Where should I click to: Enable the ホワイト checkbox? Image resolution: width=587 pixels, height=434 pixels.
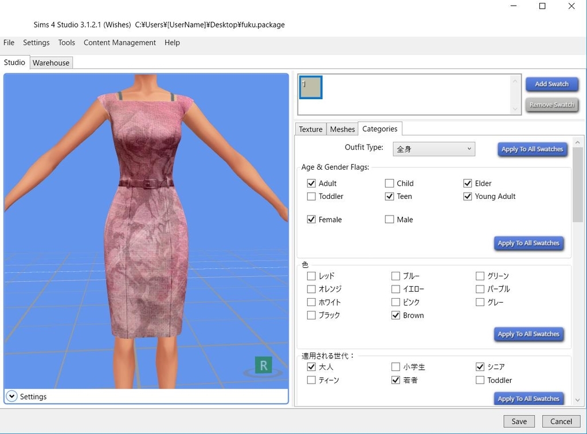click(311, 302)
